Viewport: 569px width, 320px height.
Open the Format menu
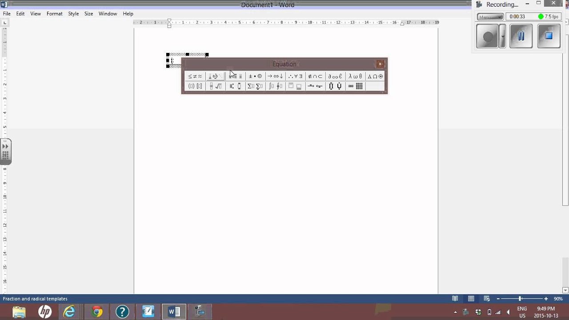tap(55, 14)
